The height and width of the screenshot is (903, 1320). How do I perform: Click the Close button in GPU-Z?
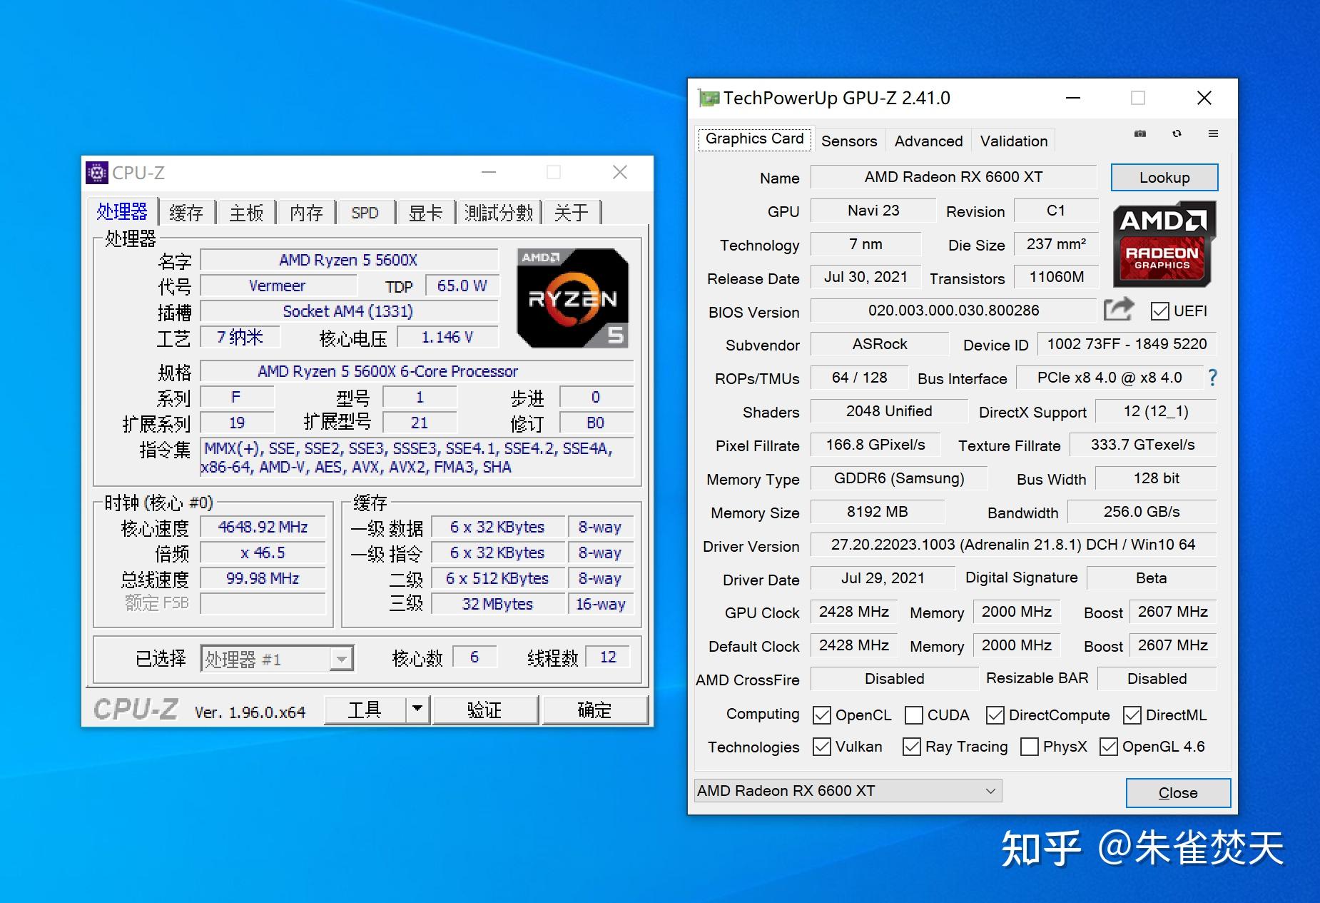(x=1178, y=792)
